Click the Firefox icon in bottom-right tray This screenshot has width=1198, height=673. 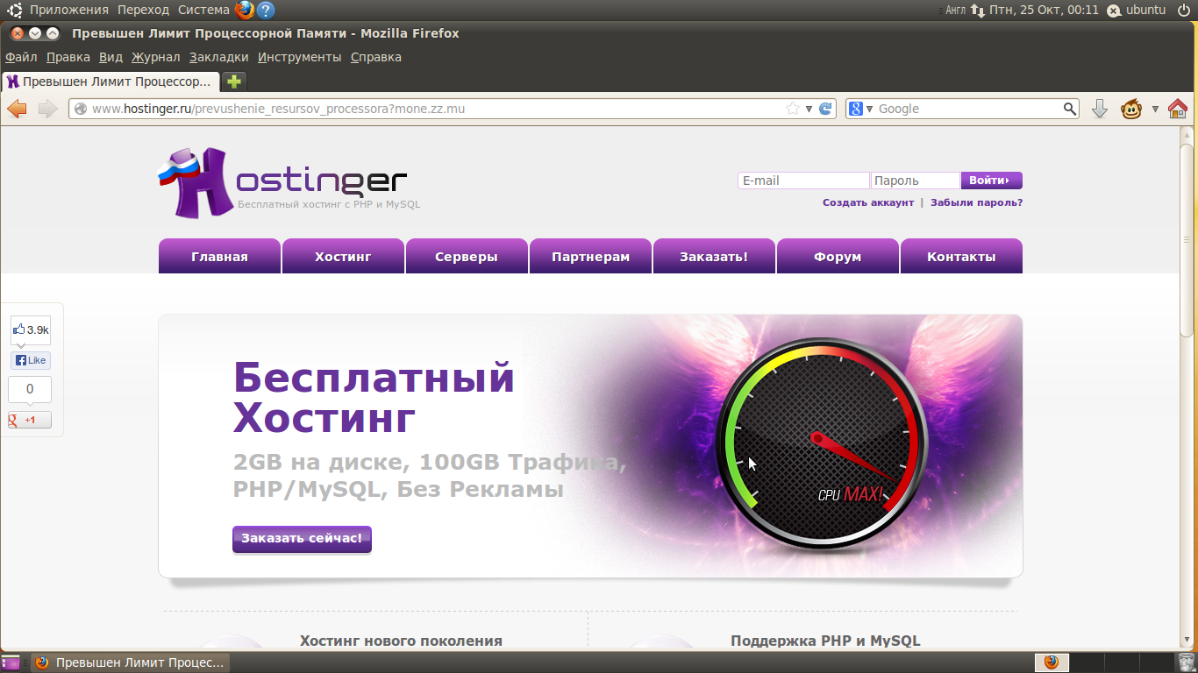click(x=1051, y=662)
